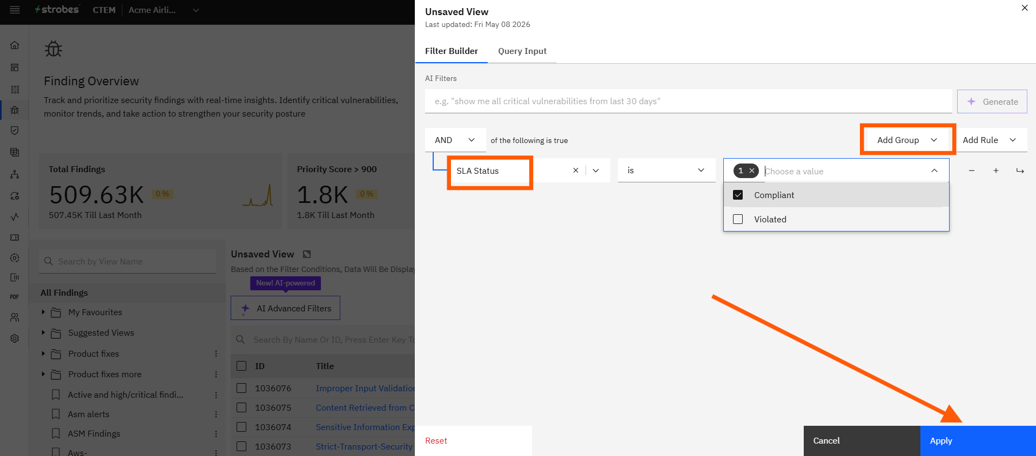Open the PDF reports sidebar icon
The width and height of the screenshot is (1036, 456).
coord(15,297)
